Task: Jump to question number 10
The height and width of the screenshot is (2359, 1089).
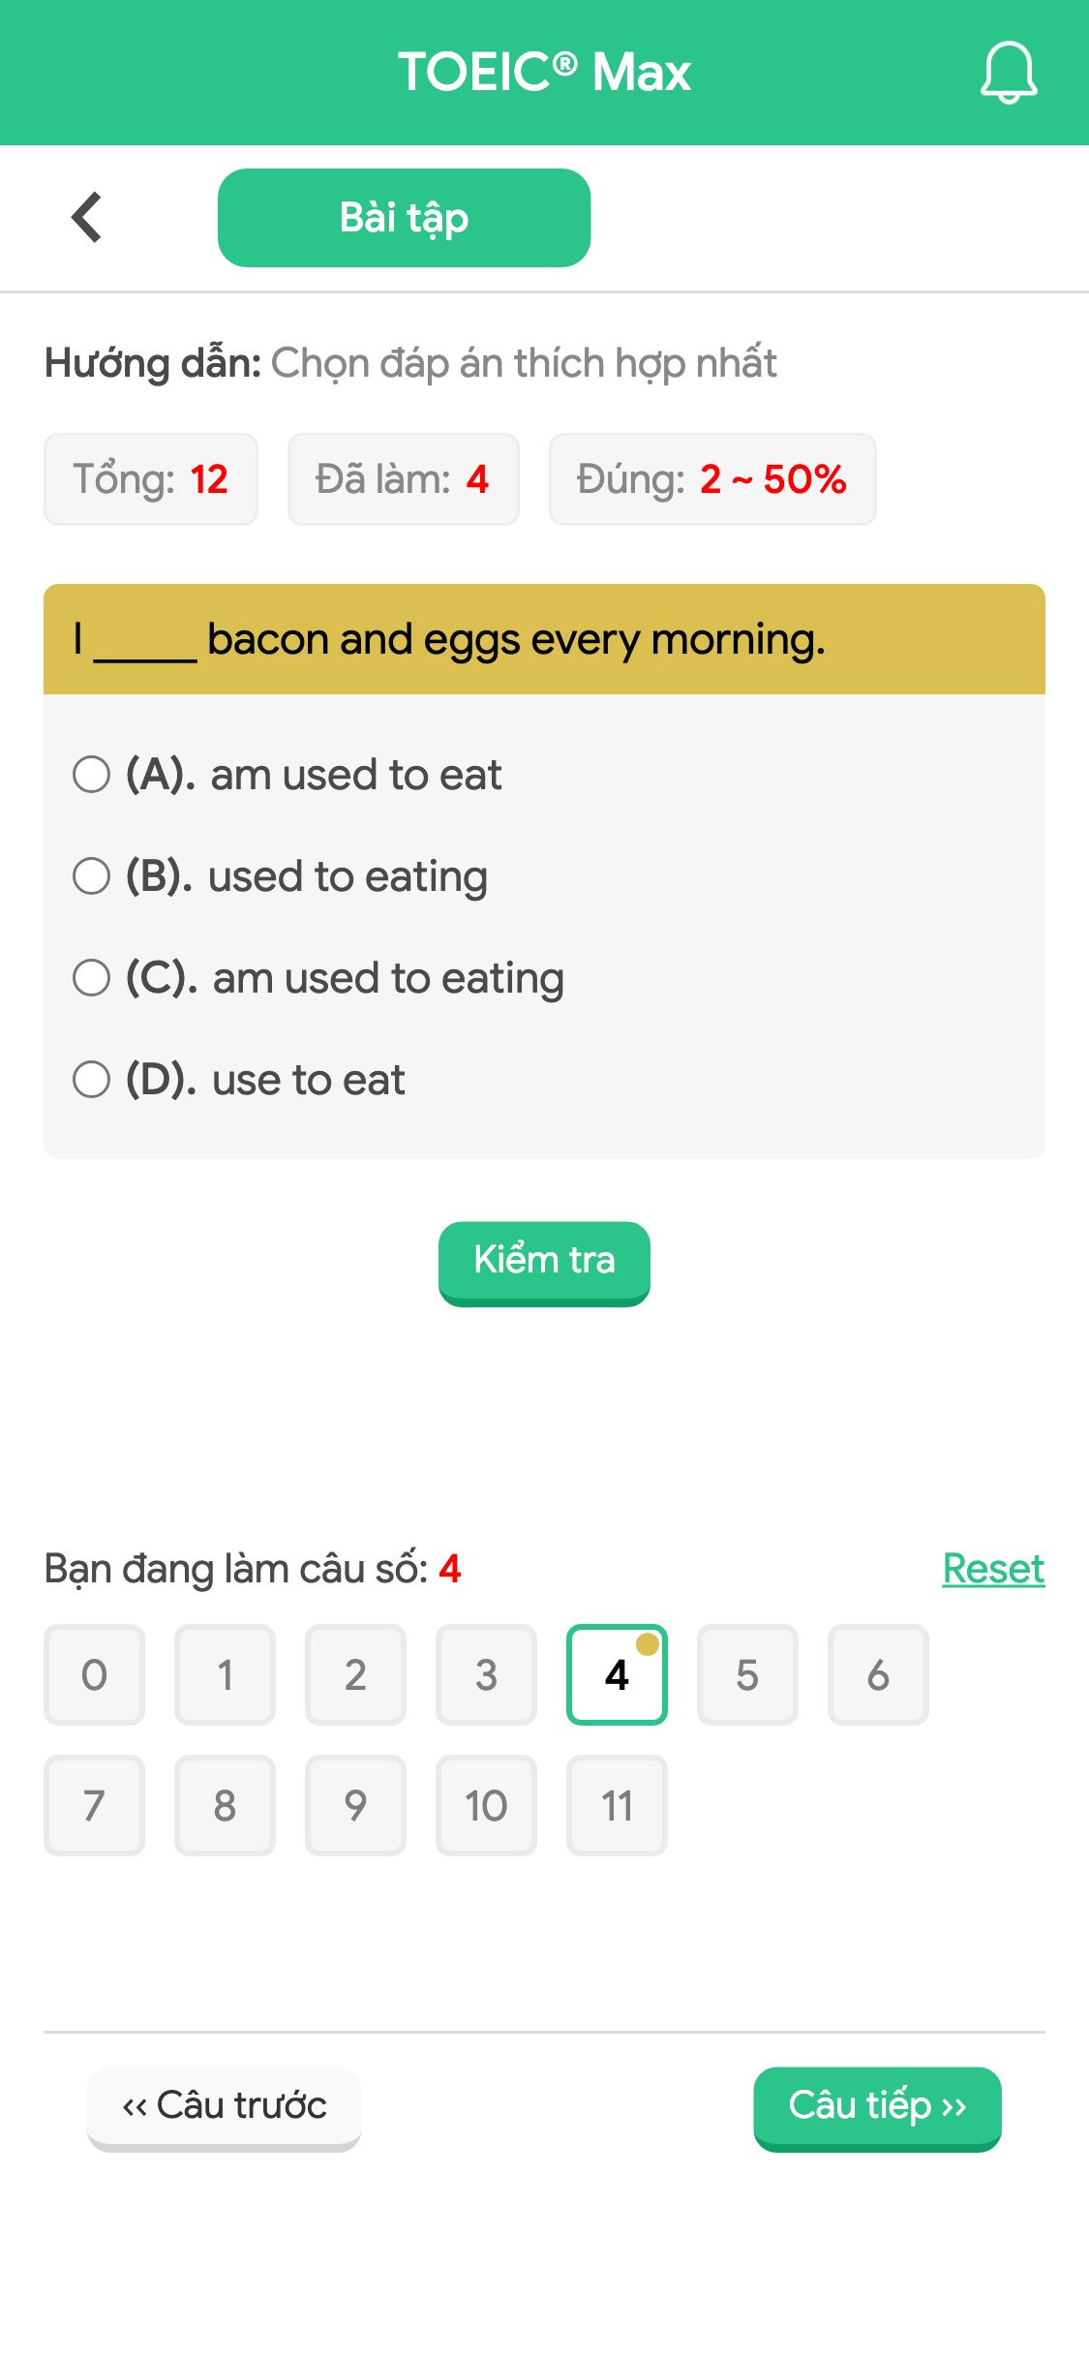Action: click(486, 1805)
